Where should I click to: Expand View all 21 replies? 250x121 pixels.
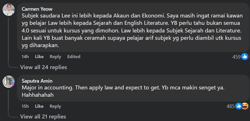point(43,117)
